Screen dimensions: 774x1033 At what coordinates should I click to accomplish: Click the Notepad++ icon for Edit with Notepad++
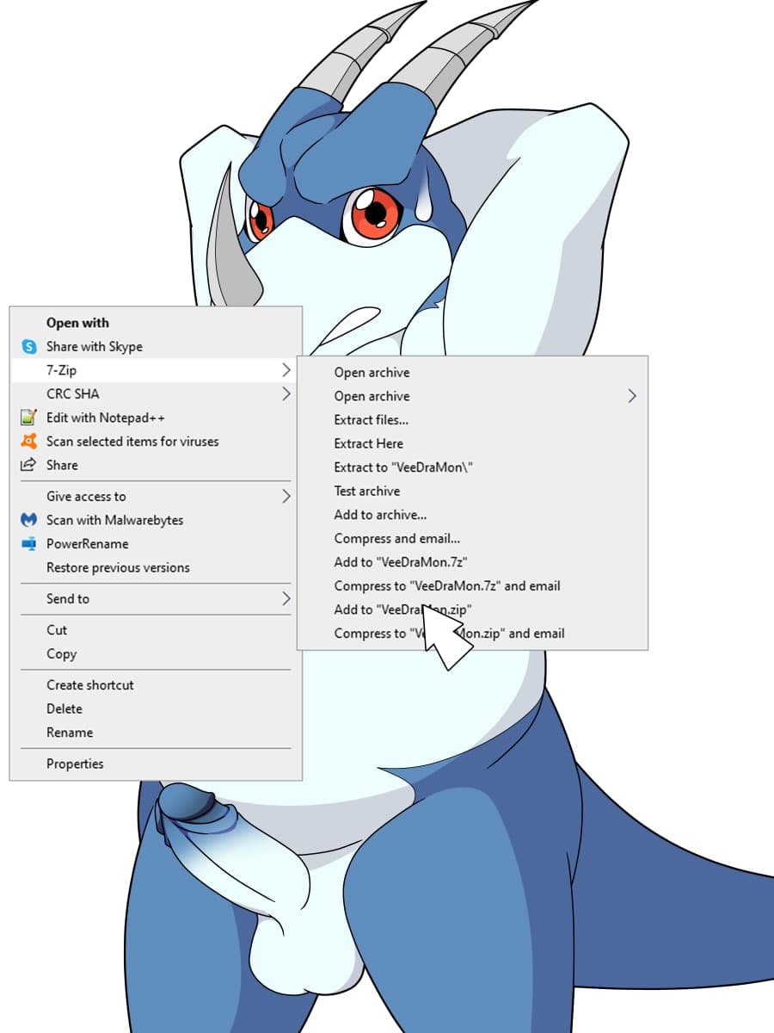29,418
